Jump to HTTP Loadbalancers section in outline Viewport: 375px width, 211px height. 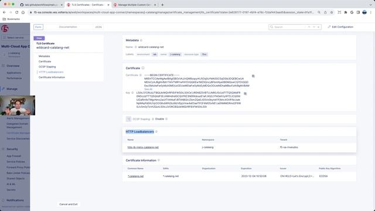point(51,72)
